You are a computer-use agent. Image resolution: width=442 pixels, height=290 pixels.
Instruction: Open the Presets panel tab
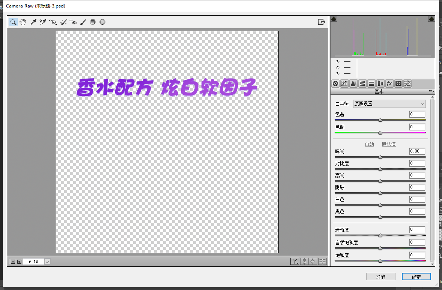[407, 84]
